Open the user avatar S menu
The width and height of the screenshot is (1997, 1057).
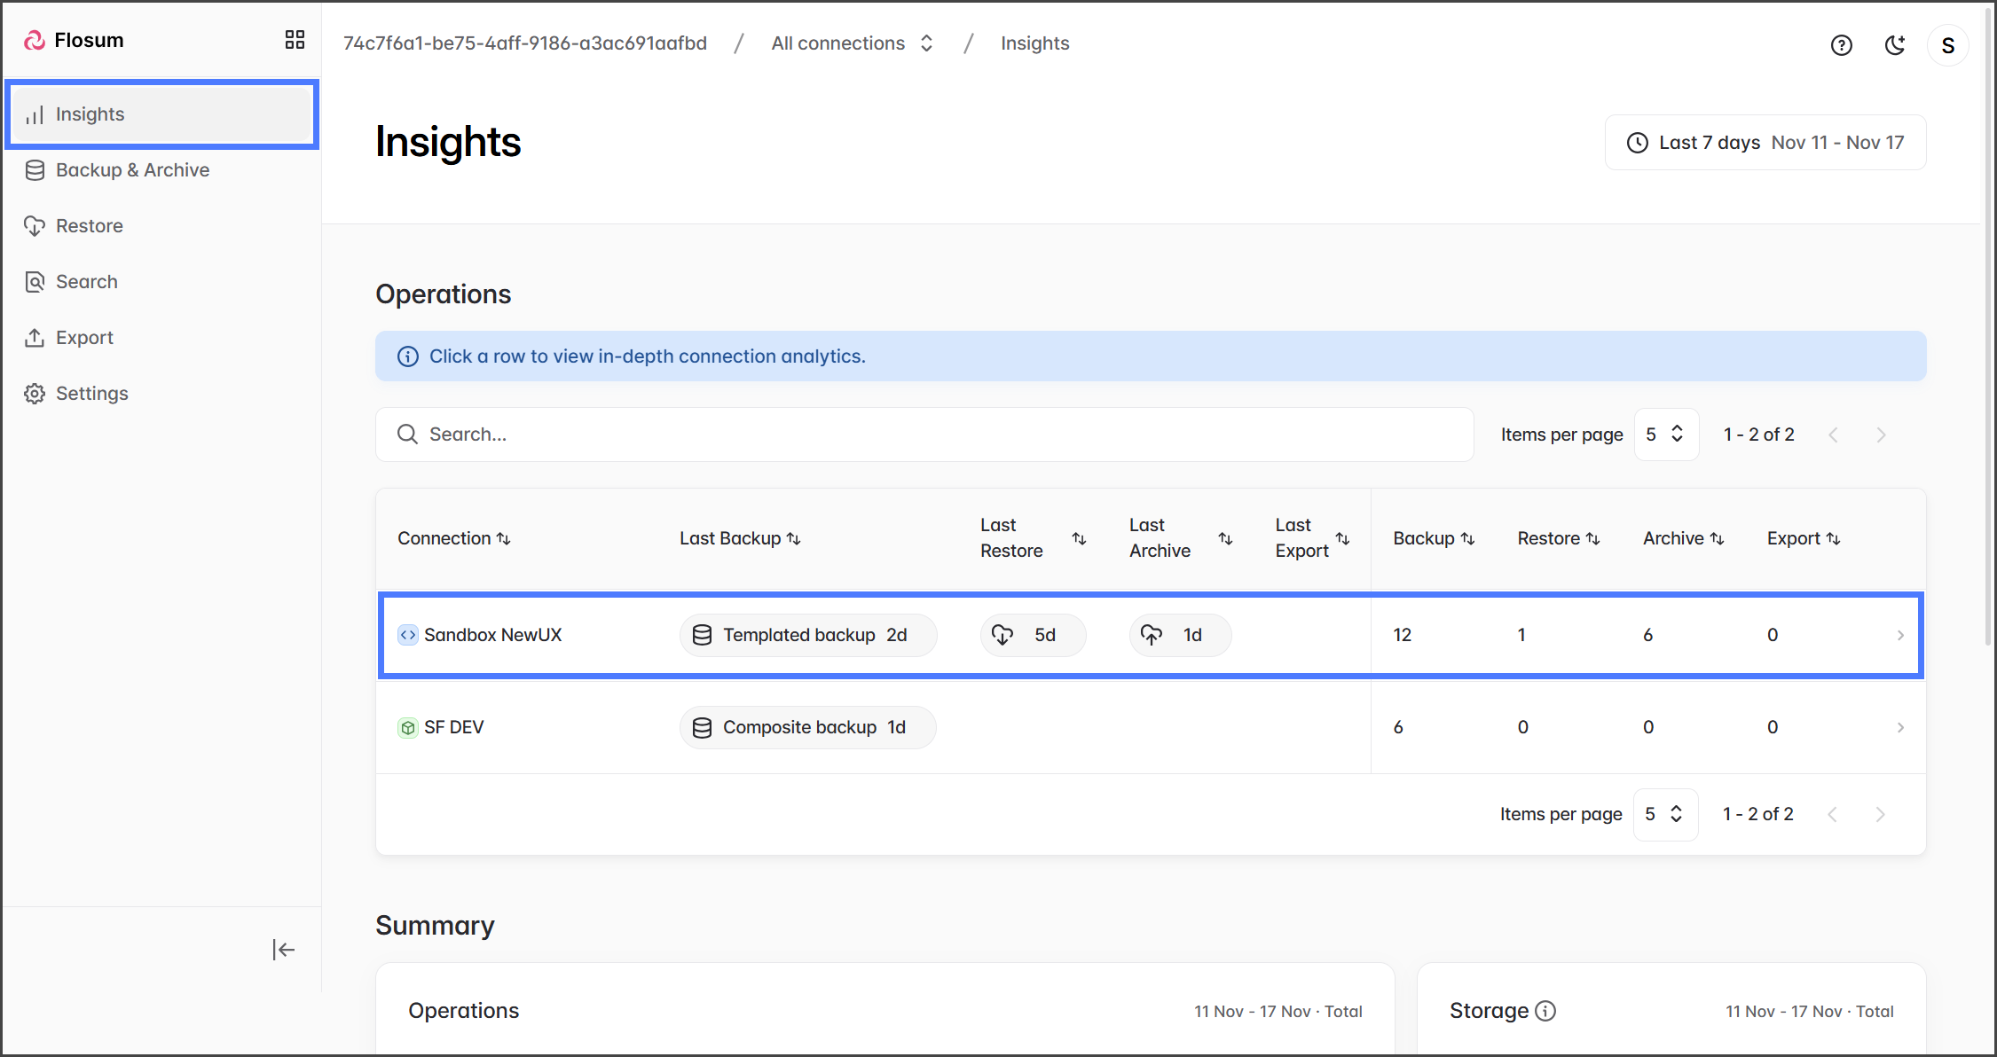click(1947, 45)
